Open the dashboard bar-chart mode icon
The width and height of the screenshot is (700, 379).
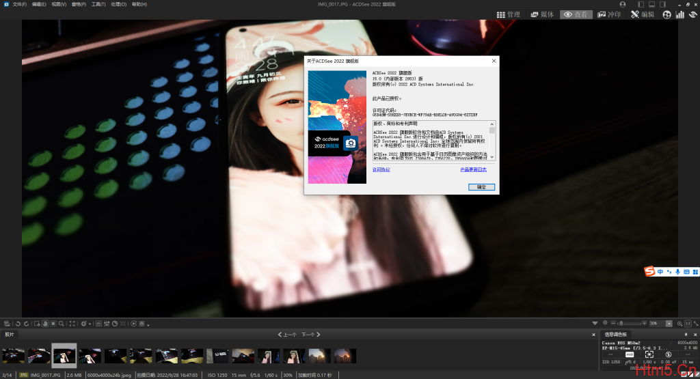[680, 15]
